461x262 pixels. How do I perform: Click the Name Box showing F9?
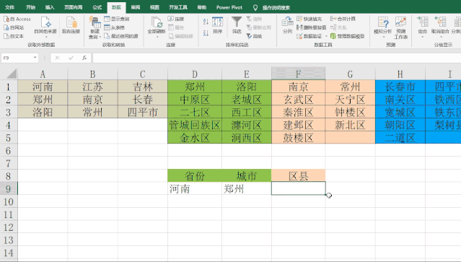(x=17, y=58)
